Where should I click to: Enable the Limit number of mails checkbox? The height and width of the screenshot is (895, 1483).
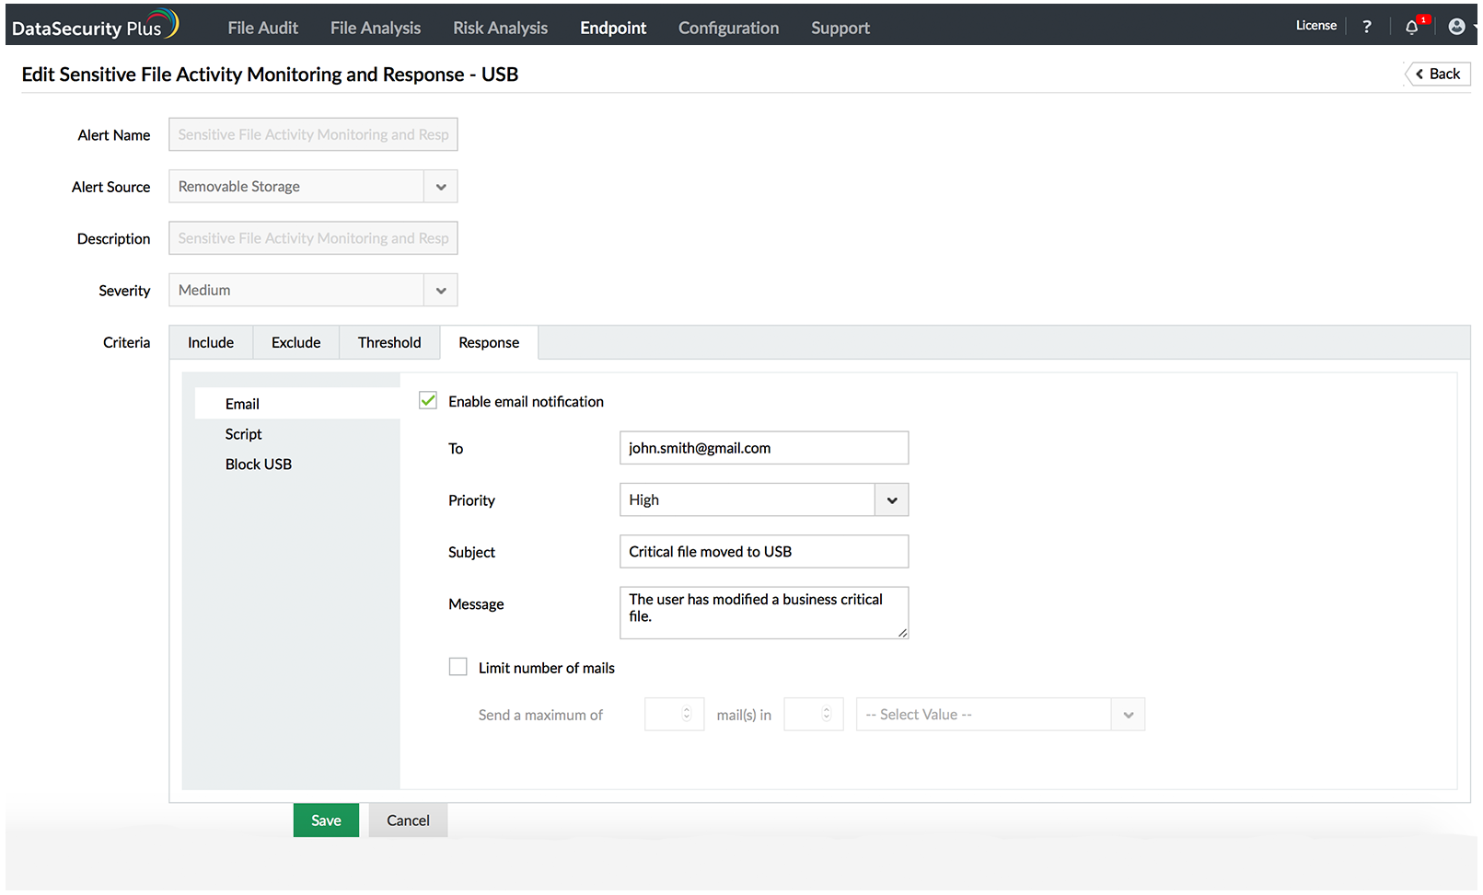[x=458, y=667]
